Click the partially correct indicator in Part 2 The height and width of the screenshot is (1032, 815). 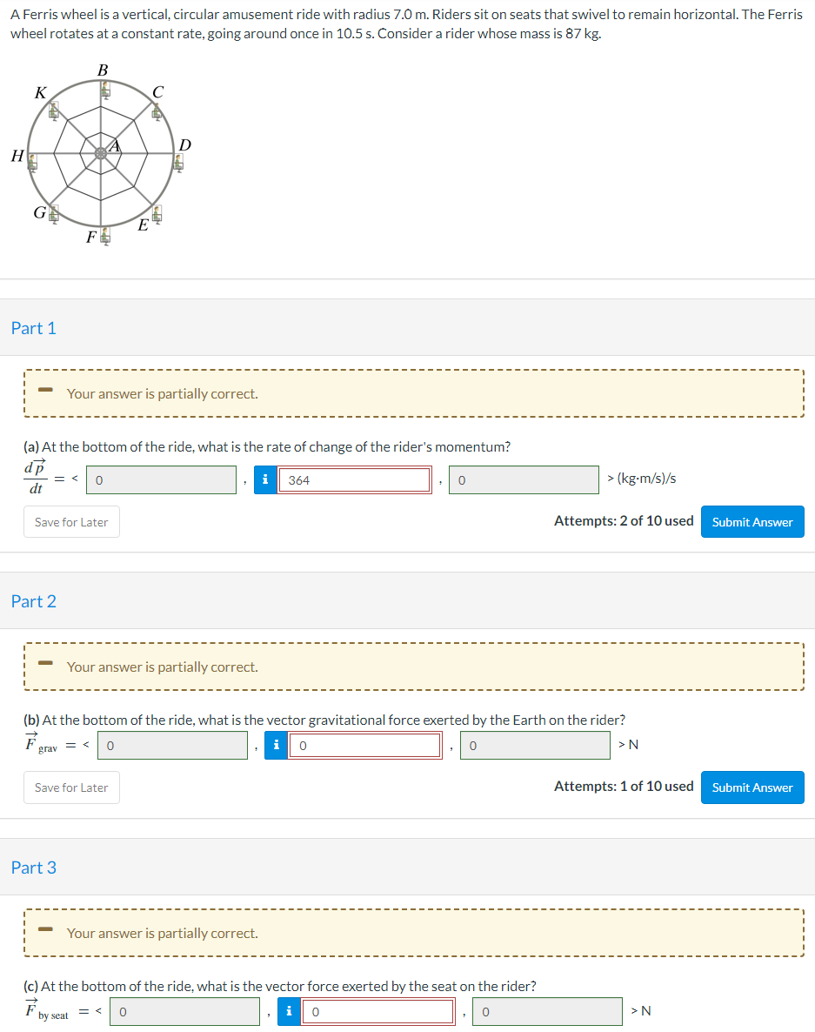tap(44, 666)
